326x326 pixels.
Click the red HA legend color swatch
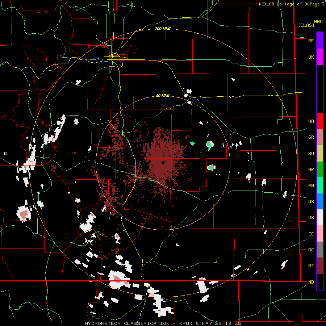[x=320, y=121]
